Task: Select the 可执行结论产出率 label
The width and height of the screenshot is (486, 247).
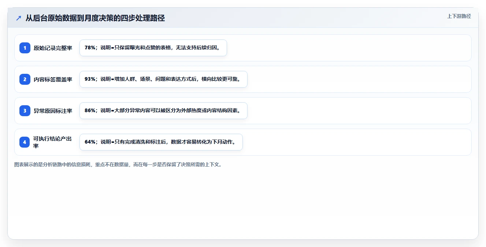Action: 53,142
